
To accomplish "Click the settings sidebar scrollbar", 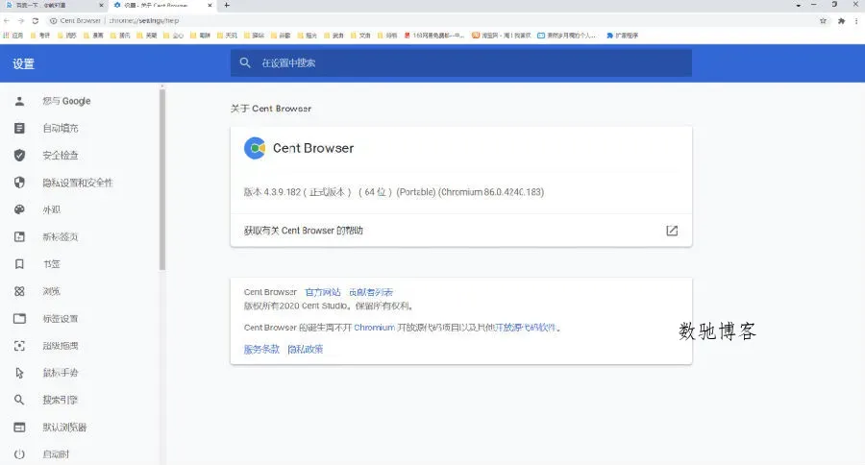I will coord(162,178).
